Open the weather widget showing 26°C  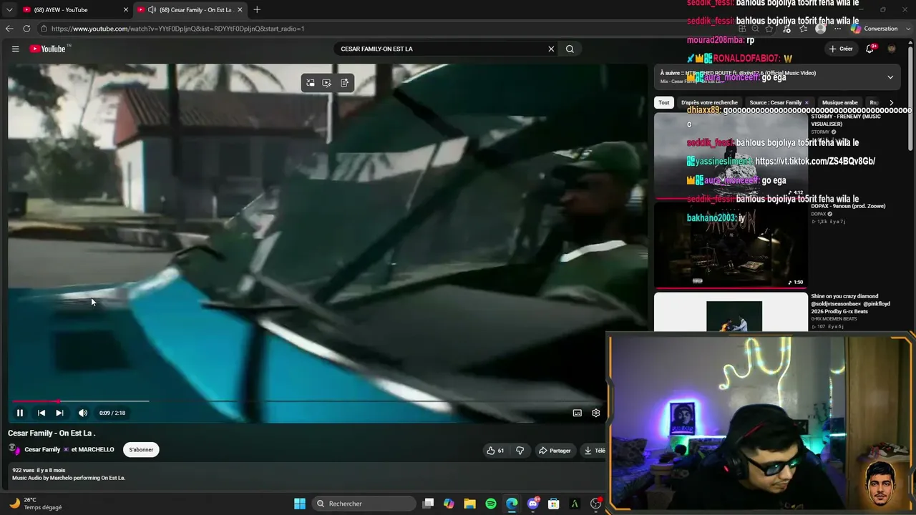click(x=36, y=504)
